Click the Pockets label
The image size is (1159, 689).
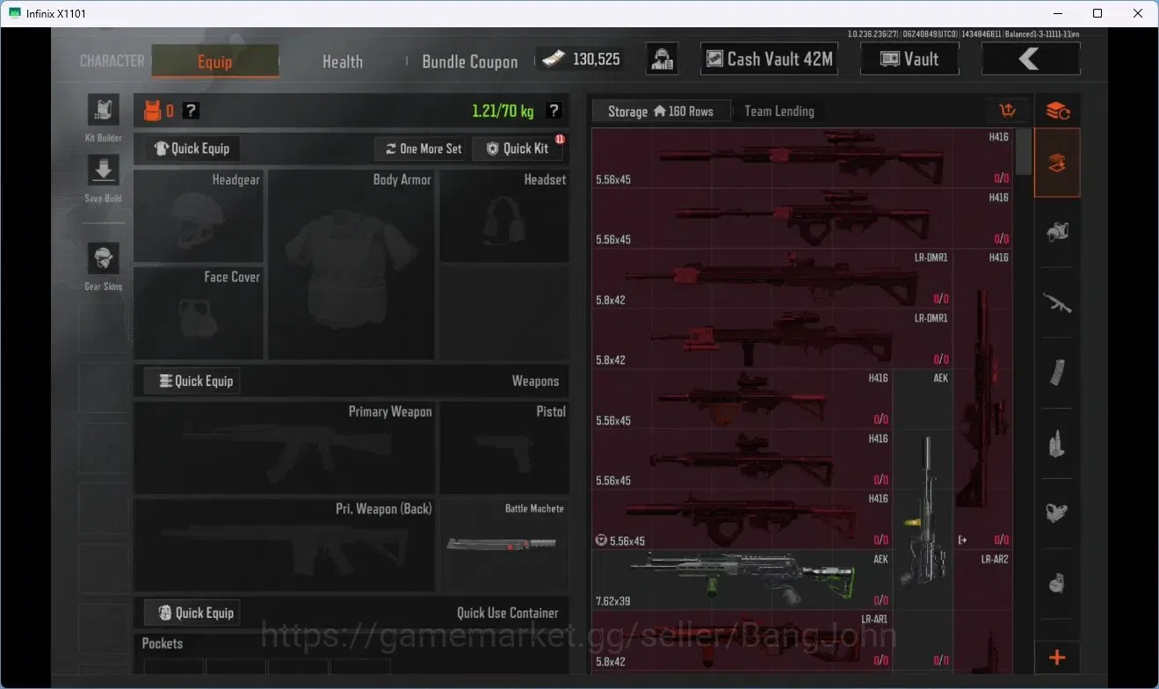(x=163, y=643)
